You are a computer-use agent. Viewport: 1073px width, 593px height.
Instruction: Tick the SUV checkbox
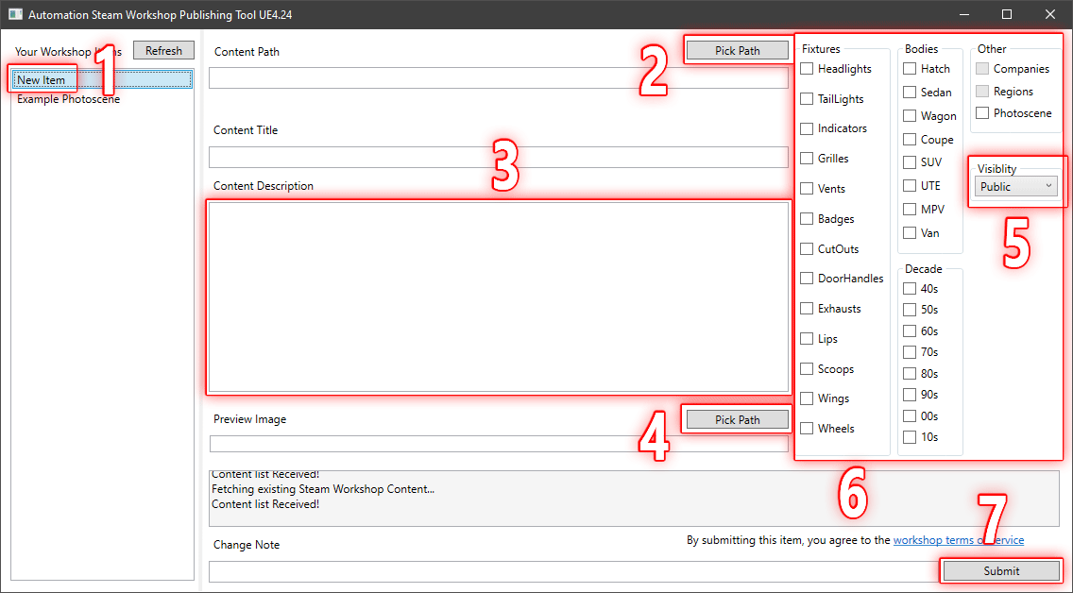[910, 162]
